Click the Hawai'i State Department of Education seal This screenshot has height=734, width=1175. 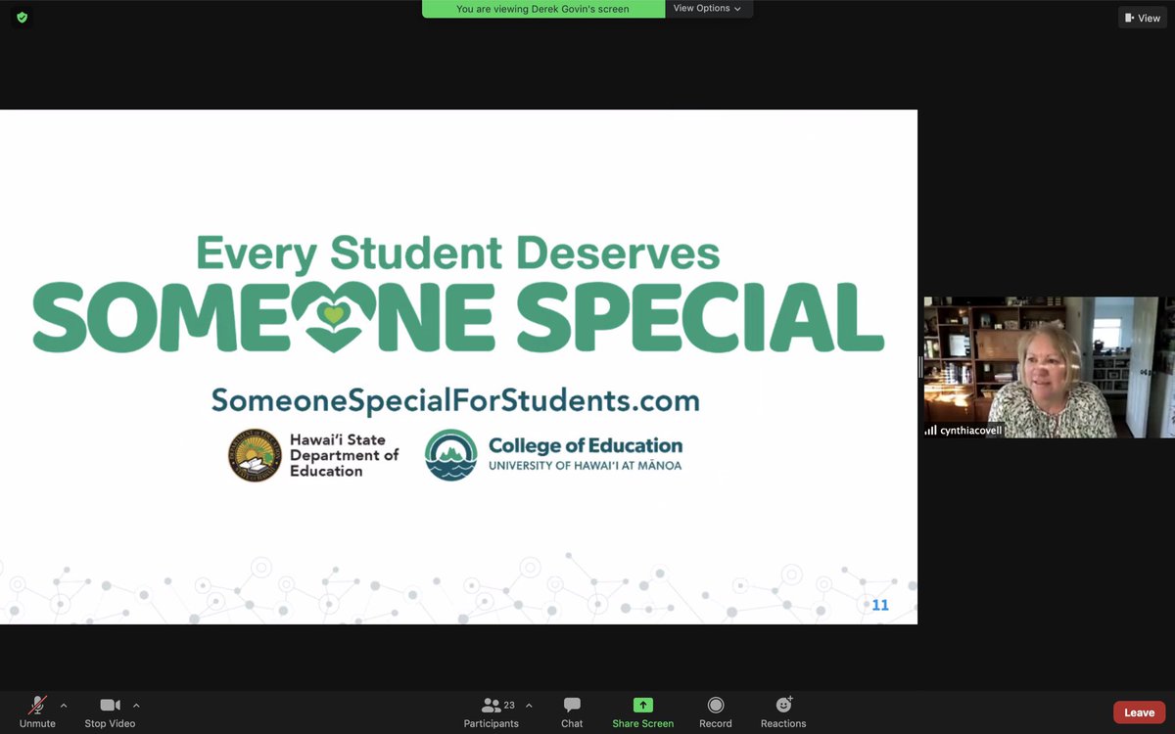coord(255,455)
